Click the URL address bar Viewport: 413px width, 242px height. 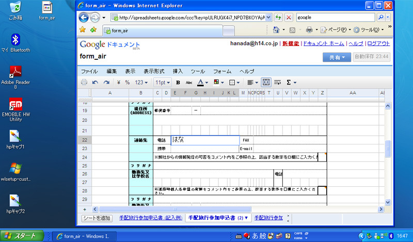coord(188,18)
